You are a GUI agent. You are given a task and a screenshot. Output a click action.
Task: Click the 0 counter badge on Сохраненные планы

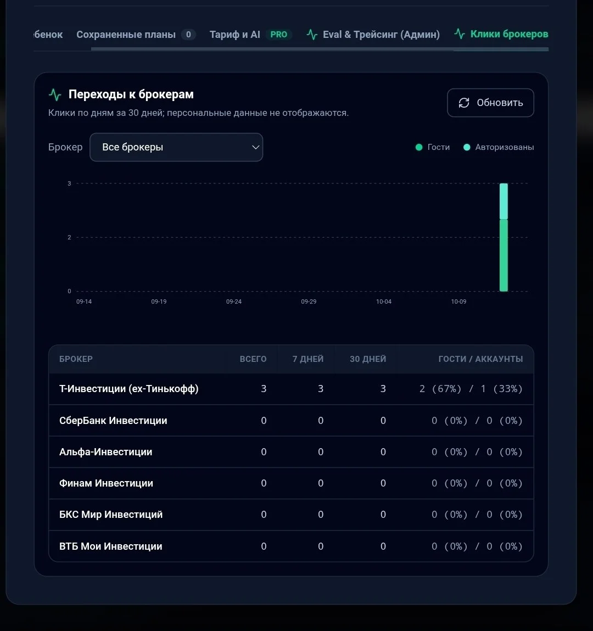coord(188,35)
